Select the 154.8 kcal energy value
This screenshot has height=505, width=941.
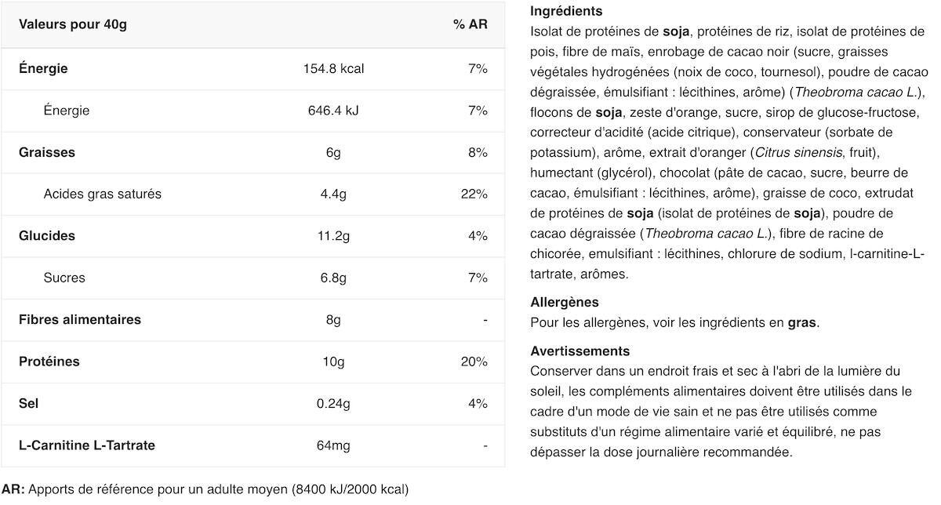click(x=333, y=69)
